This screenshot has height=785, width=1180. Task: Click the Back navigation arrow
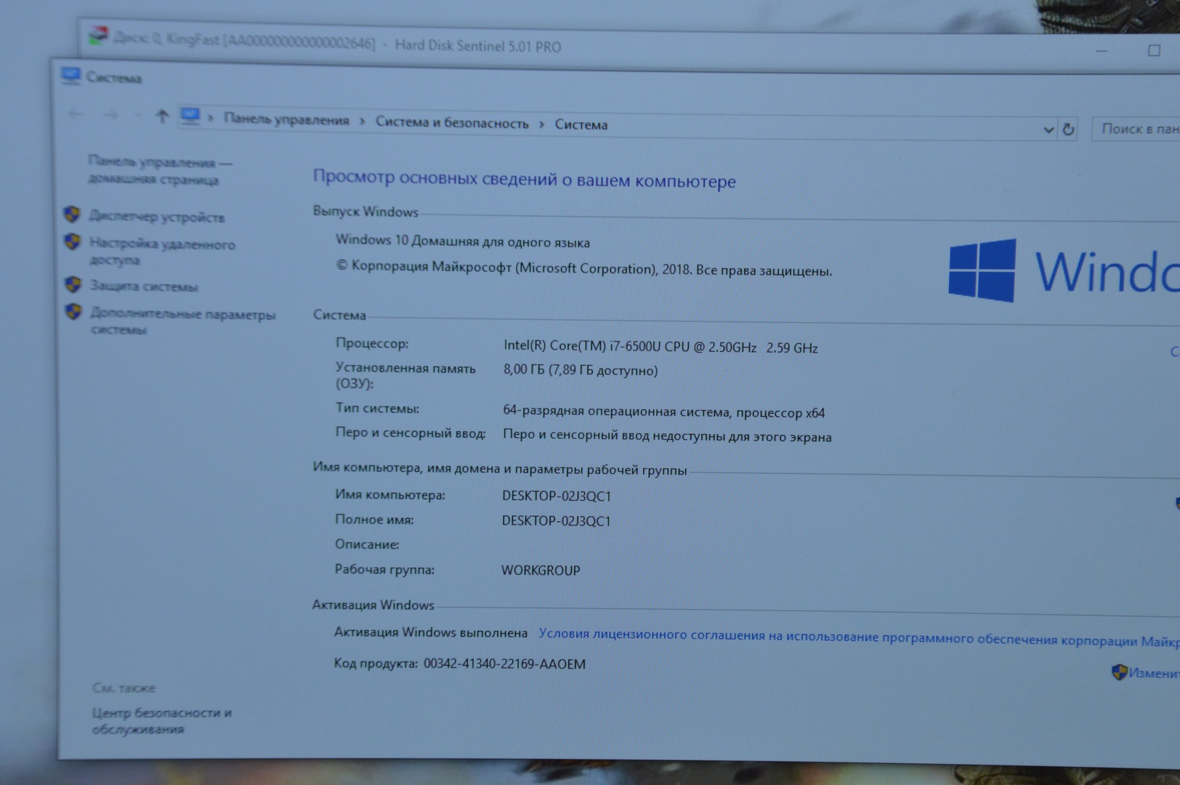[76, 114]
